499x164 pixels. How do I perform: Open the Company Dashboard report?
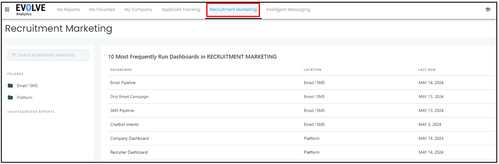pos(129,139)
